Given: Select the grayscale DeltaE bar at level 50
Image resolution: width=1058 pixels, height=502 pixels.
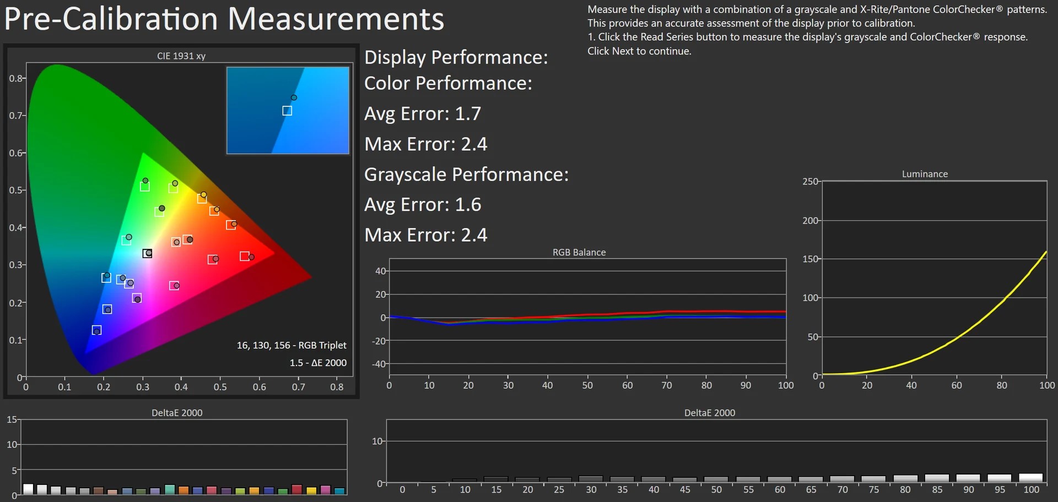Looking at the screenshot, I should [x=716, y=480].
